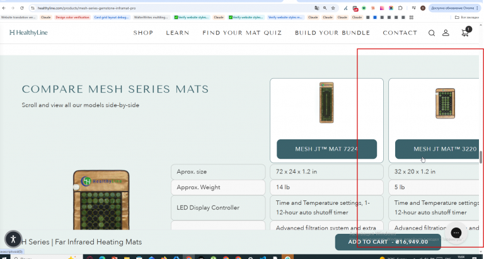Open the Extensions puzzle-piece icon

pyautogui.click(x=400, y=8)
